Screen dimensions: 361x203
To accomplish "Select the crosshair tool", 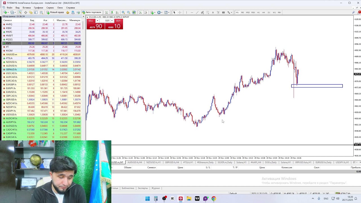I will click(180, 12).
